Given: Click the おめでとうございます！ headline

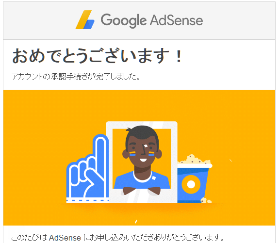Looking at the screenshot, I should pyautogui.click(x=97, y=56).
